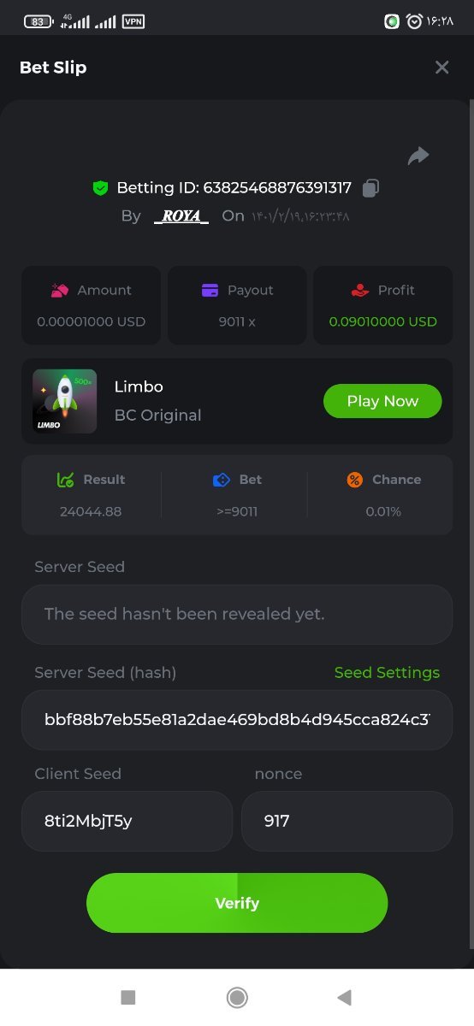Image resolution: width=474 pixels, height=1026 pixels.
Task: Tap the Android back triangle button
Action: point(344,997)
